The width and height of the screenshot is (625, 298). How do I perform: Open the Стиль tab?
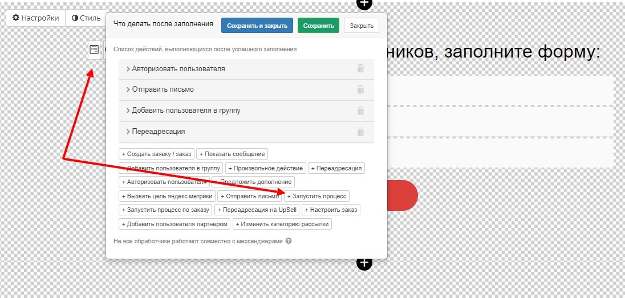[86, 18]
